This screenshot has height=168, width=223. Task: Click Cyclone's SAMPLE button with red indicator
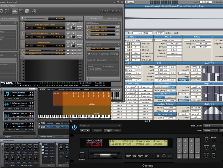[x=164, y=156]
